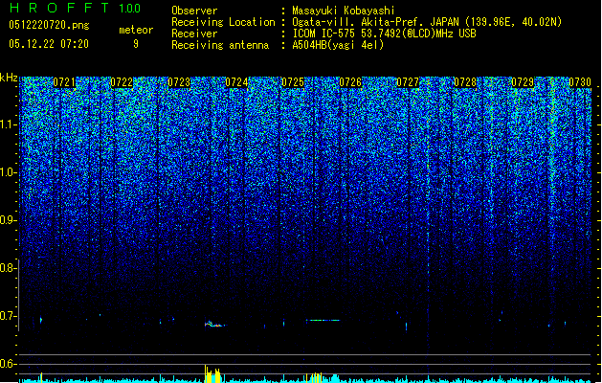The height and width of the screenshot is (383, 602).
Task: Click the A504HB(yagi 4el) antenna text
Action: pyautogui.click(x=338, y=45)
